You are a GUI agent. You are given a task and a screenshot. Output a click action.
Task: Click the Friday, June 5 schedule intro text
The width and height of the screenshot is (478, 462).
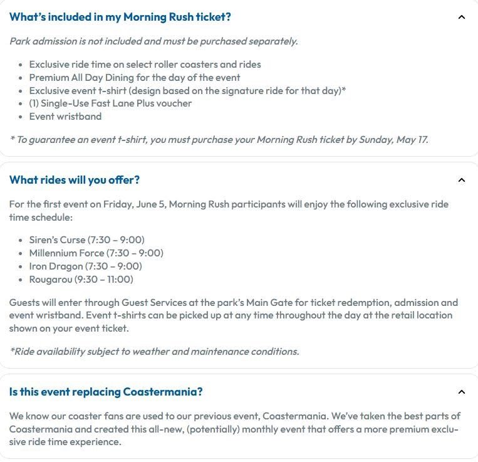(229, 211)
